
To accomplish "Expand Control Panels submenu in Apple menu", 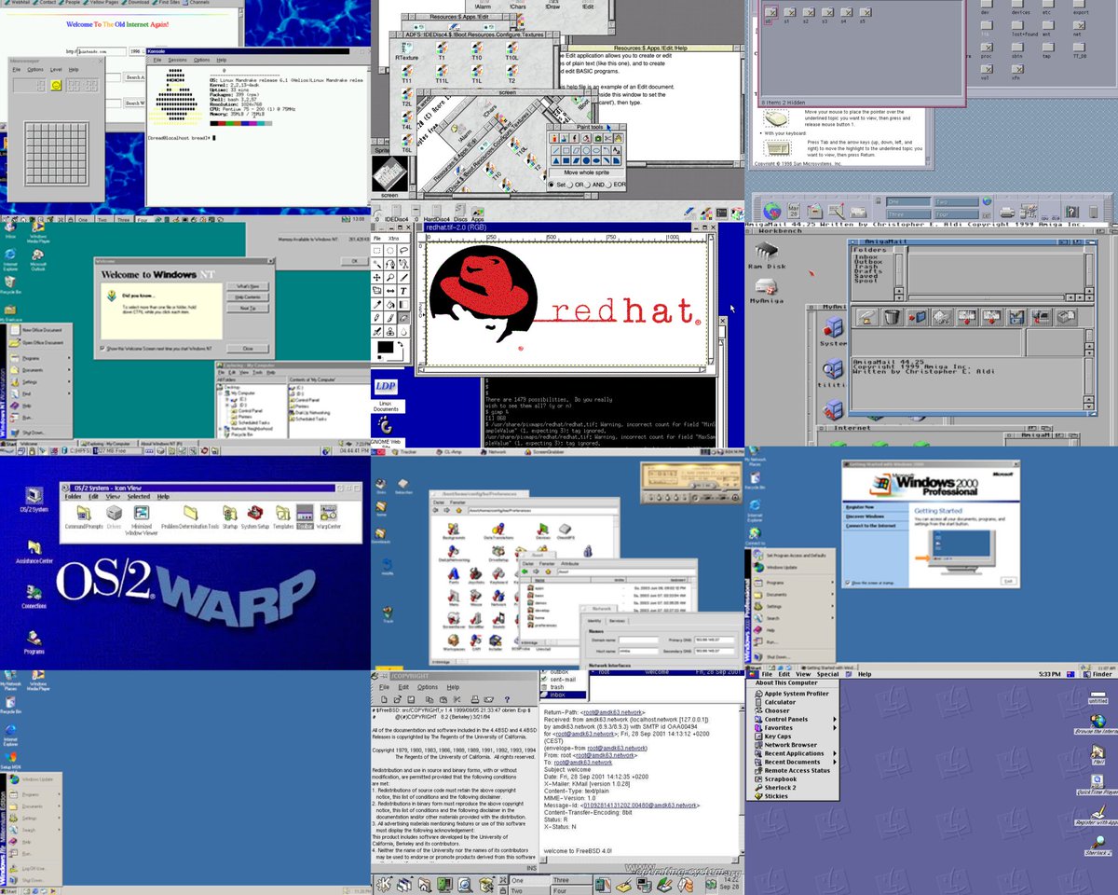I will (795, 719).
